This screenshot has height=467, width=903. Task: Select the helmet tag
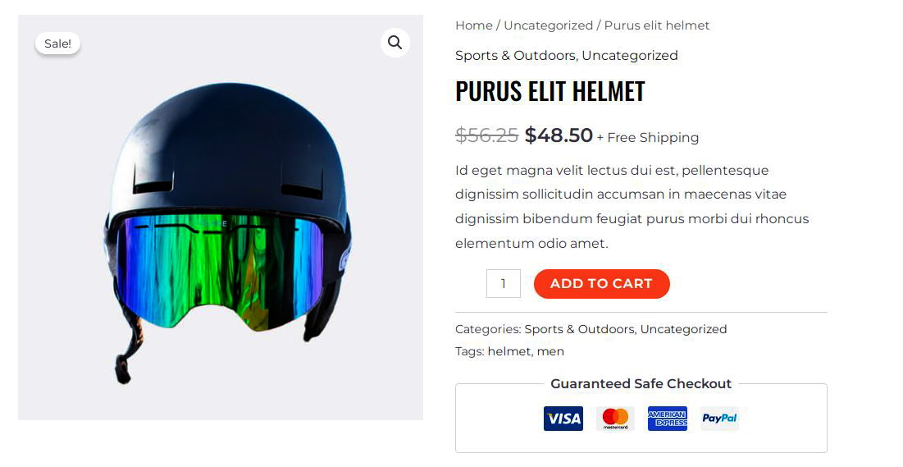509,352
